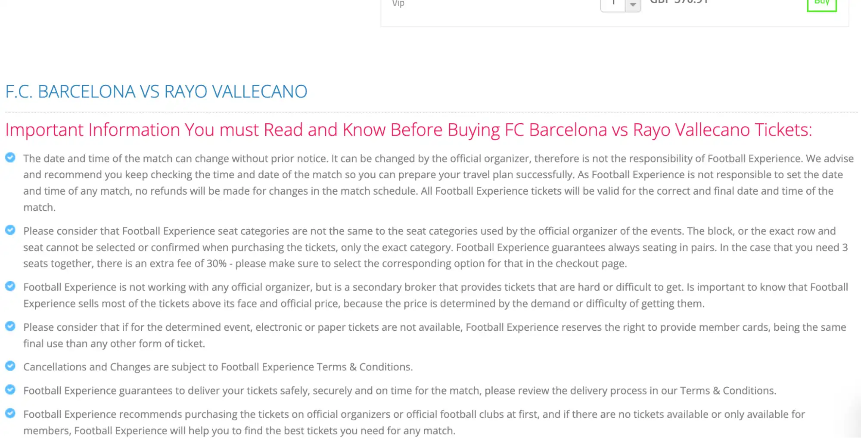The height and width of the screenshot is (438, 861).
Task: Click the Cancellations and Changes terms sentence
Action: [218, 367]
